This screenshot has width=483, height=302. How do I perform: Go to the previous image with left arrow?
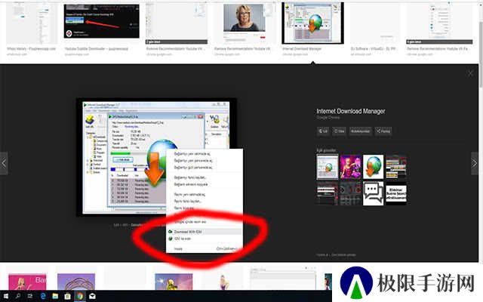[x=4, y=163]
